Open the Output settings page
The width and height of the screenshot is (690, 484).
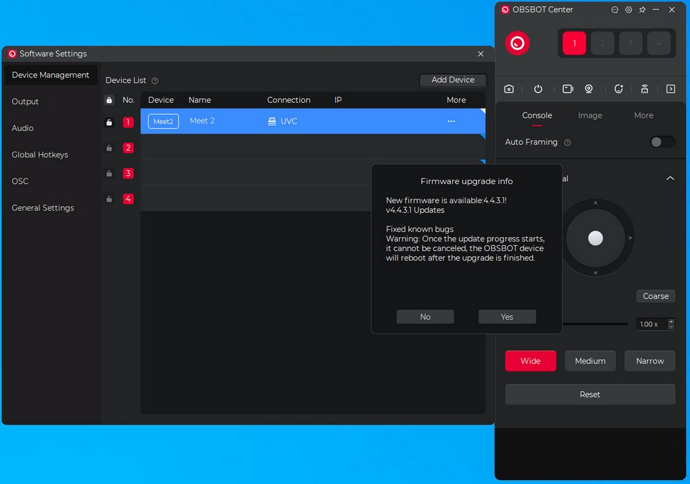pos(25,102)
